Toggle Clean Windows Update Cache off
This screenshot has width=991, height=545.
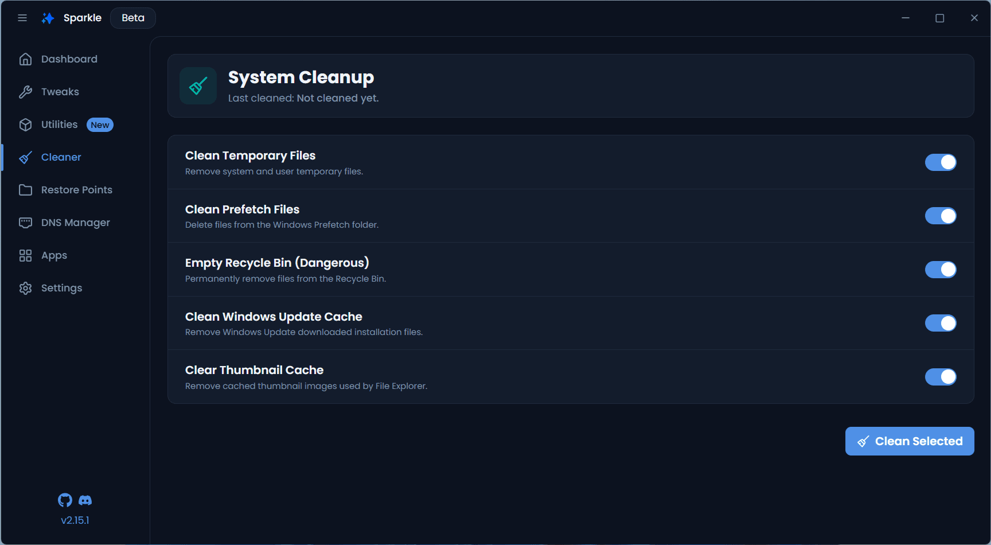941,323
